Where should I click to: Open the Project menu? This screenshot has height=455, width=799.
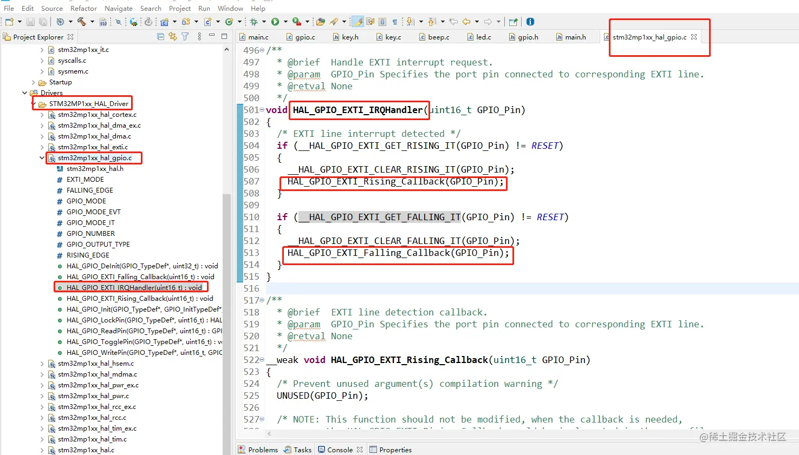pos(180,8)
